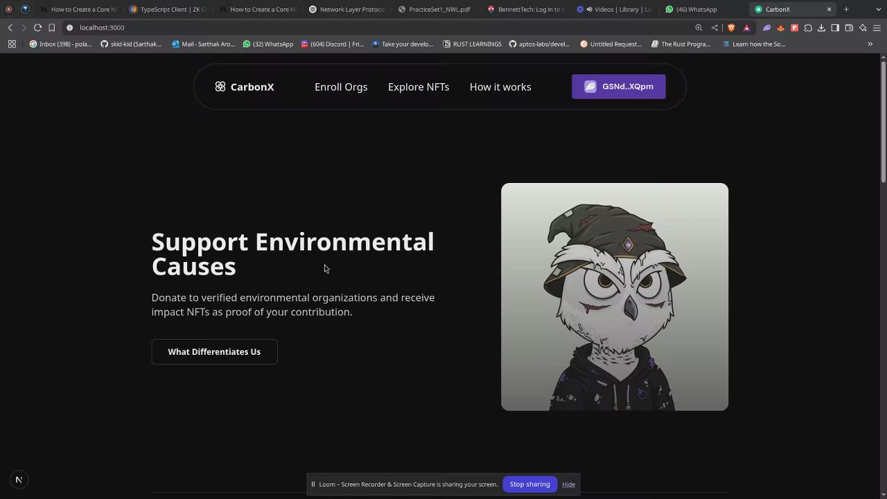Toggle the browser sidebar panel icon
Viewport: 887px width, 499px height.
(x=835, y=28)
